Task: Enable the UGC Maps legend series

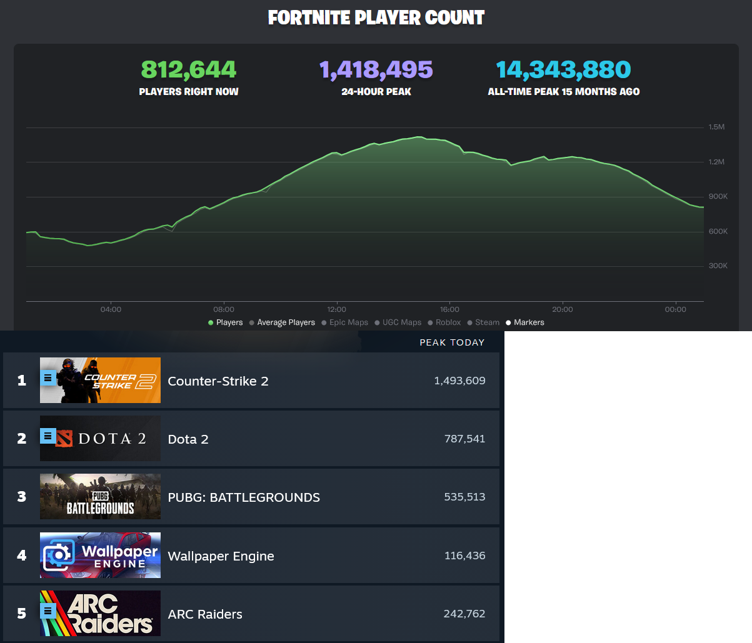Action: pos(398,322)
